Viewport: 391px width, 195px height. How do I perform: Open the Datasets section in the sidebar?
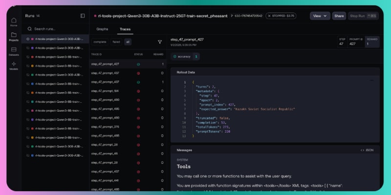(14, 51)
